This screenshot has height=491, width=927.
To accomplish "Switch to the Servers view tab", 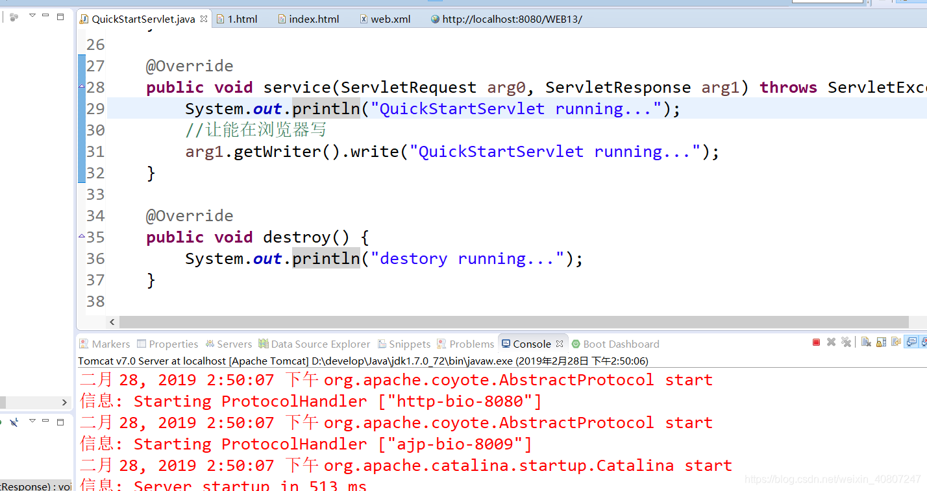I will 228,344.
